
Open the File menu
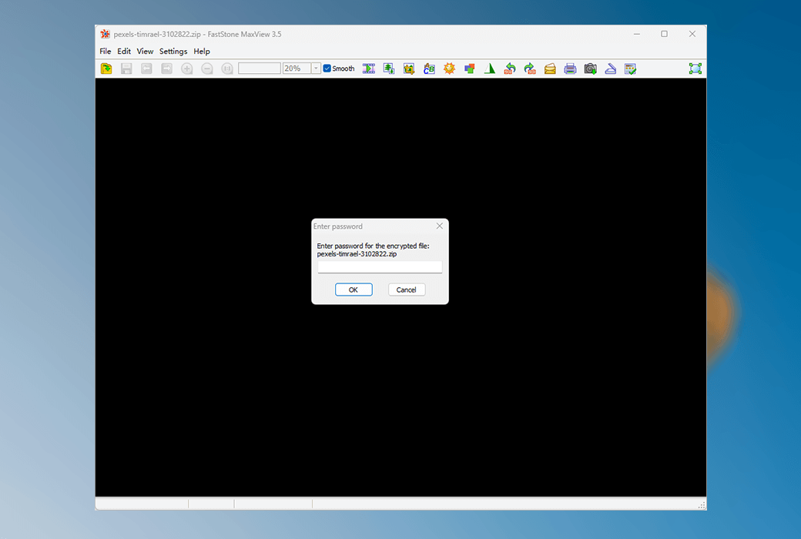point(106,52)
